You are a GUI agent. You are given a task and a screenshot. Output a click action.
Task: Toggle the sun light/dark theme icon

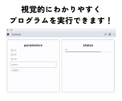(105, 34)
